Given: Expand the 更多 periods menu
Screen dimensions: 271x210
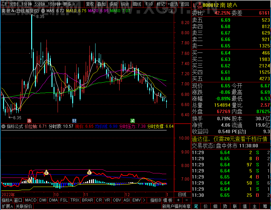Looking at the screenshot, I should (x=69, y=4).
